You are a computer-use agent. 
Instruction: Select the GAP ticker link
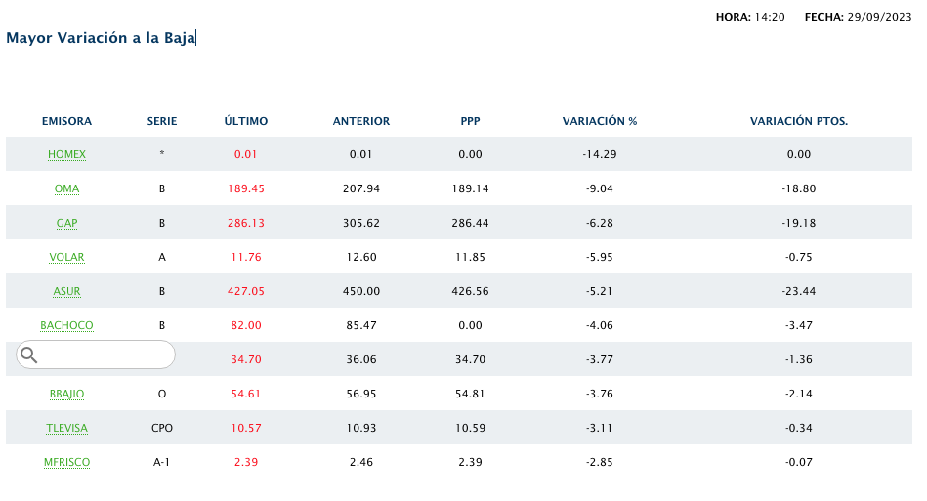66,223
